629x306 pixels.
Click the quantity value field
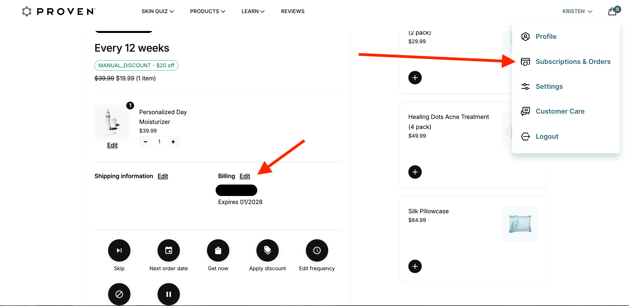click(x=159, y=142)
